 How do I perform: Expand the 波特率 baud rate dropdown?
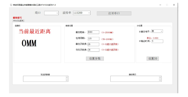[x=81, y=13]
